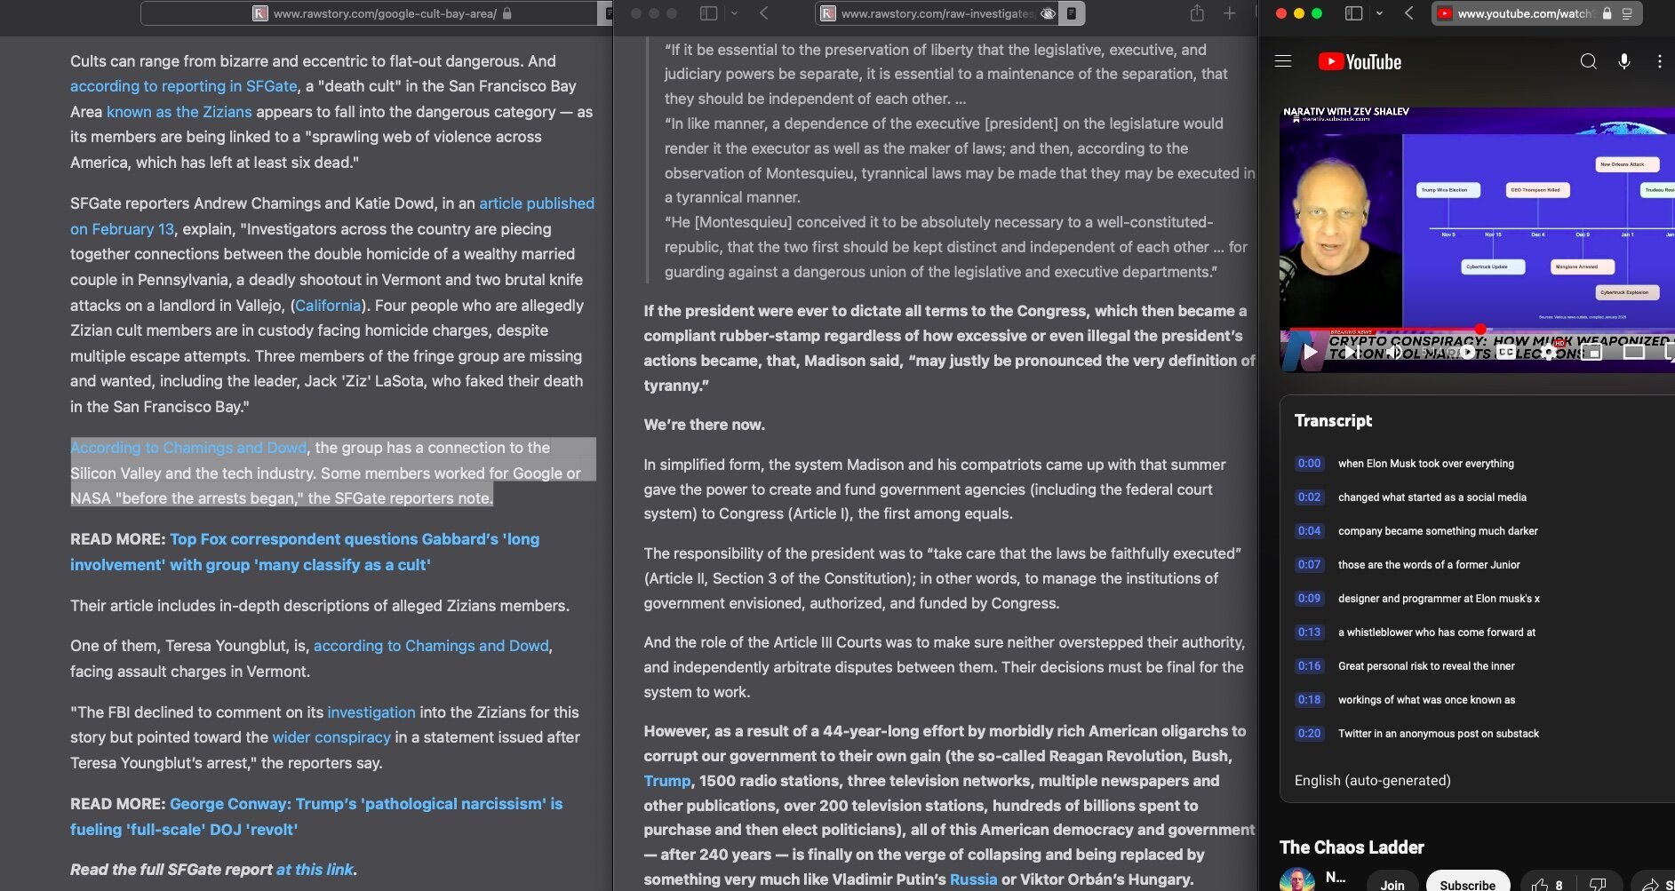Focus the raw-investigates address bar
The width and height of the screenshot is (1675, 891).
click(x=937, y=13)
